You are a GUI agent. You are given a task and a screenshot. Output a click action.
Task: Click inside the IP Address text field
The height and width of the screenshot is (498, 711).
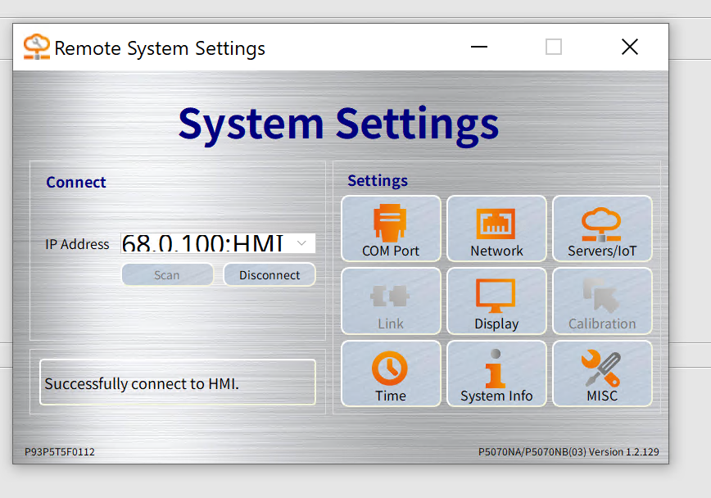click(205, 243)
